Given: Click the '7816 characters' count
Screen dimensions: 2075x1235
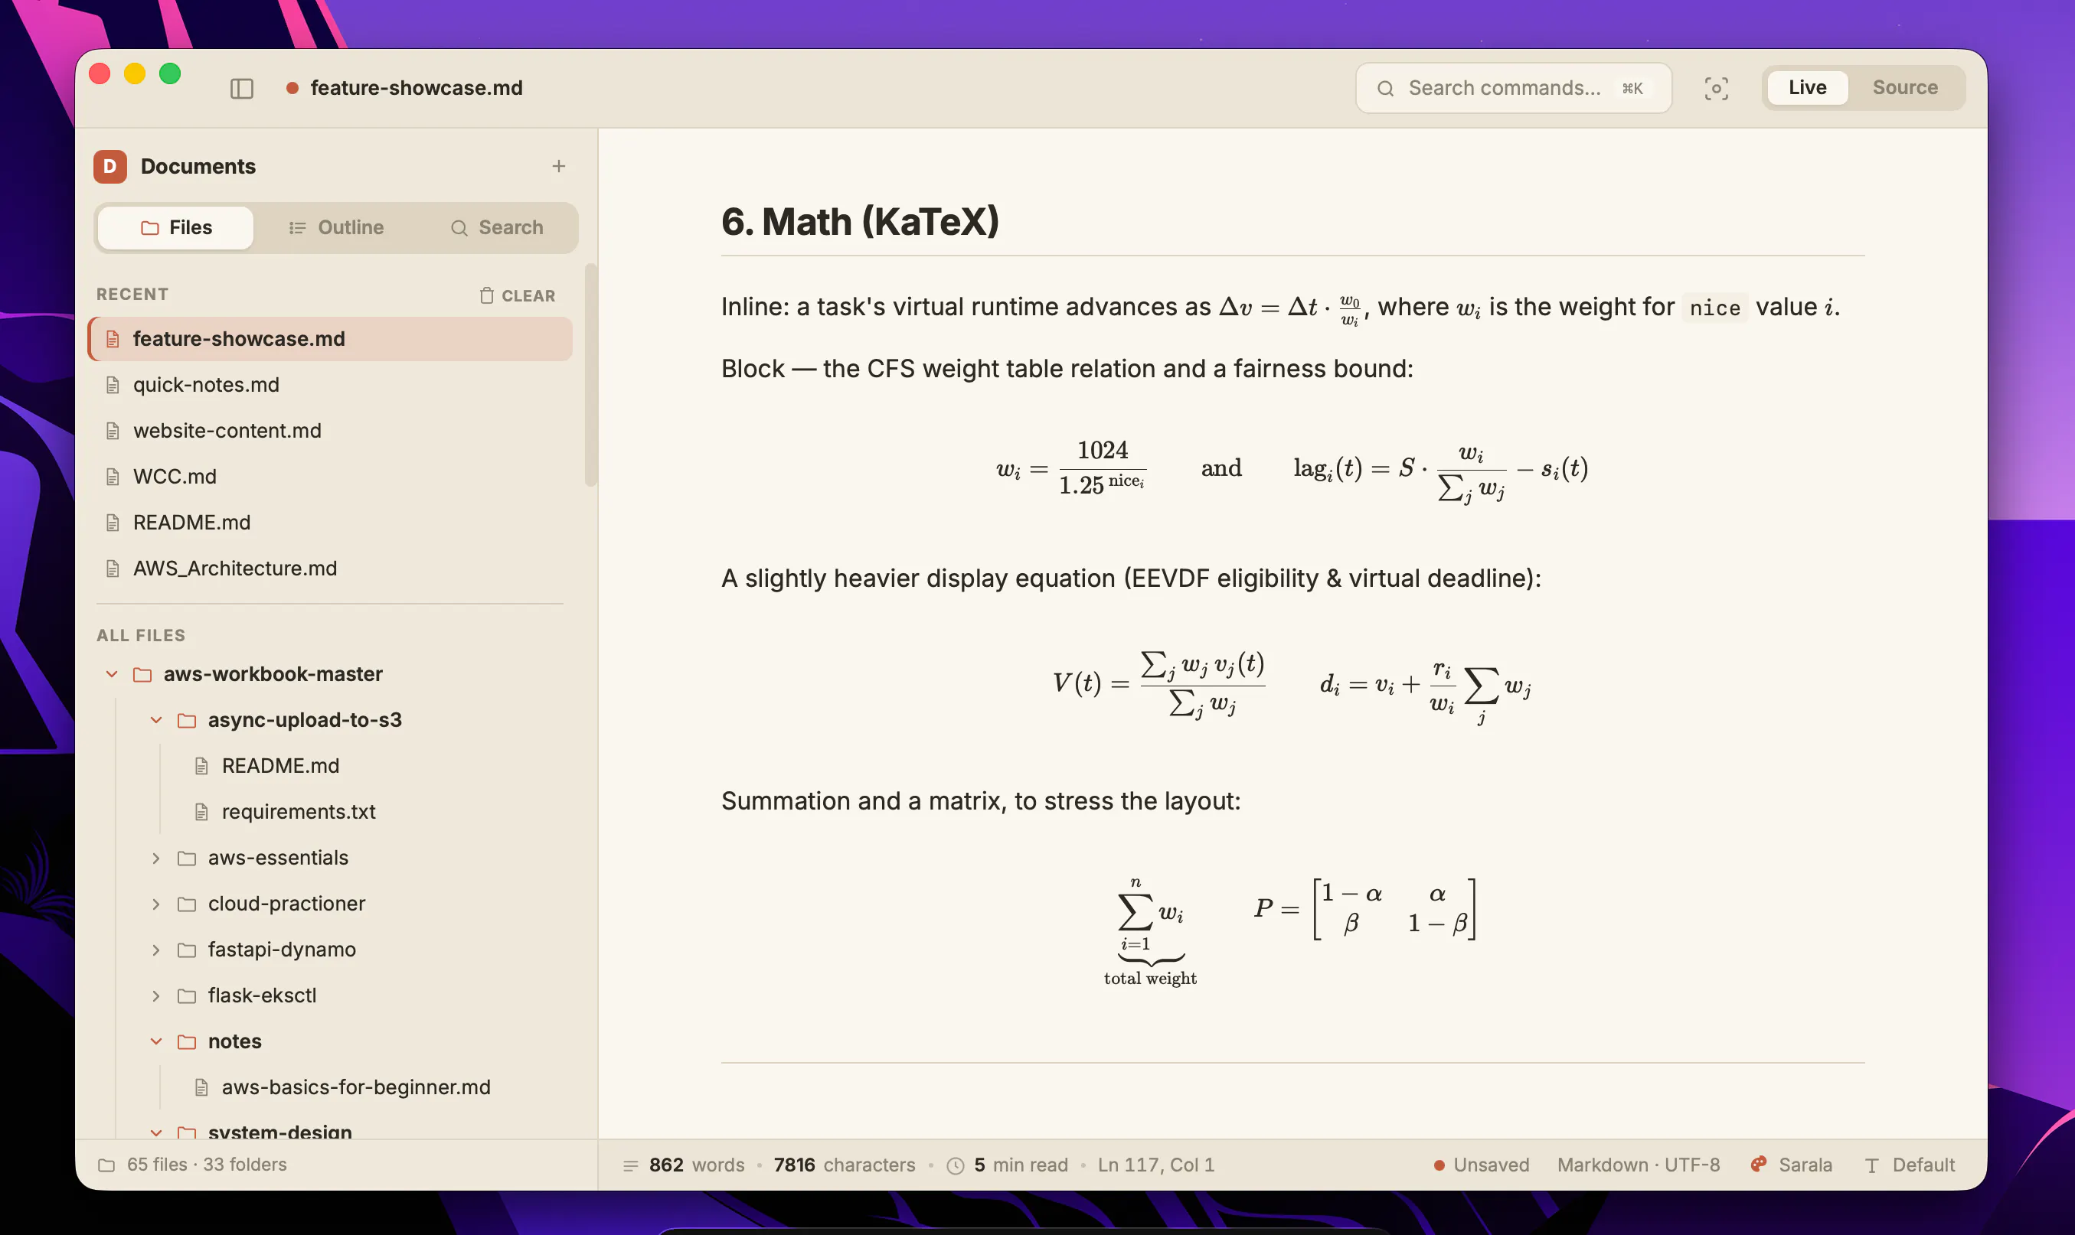Looking at the screenshot, I should click(x=845, y=1165).
